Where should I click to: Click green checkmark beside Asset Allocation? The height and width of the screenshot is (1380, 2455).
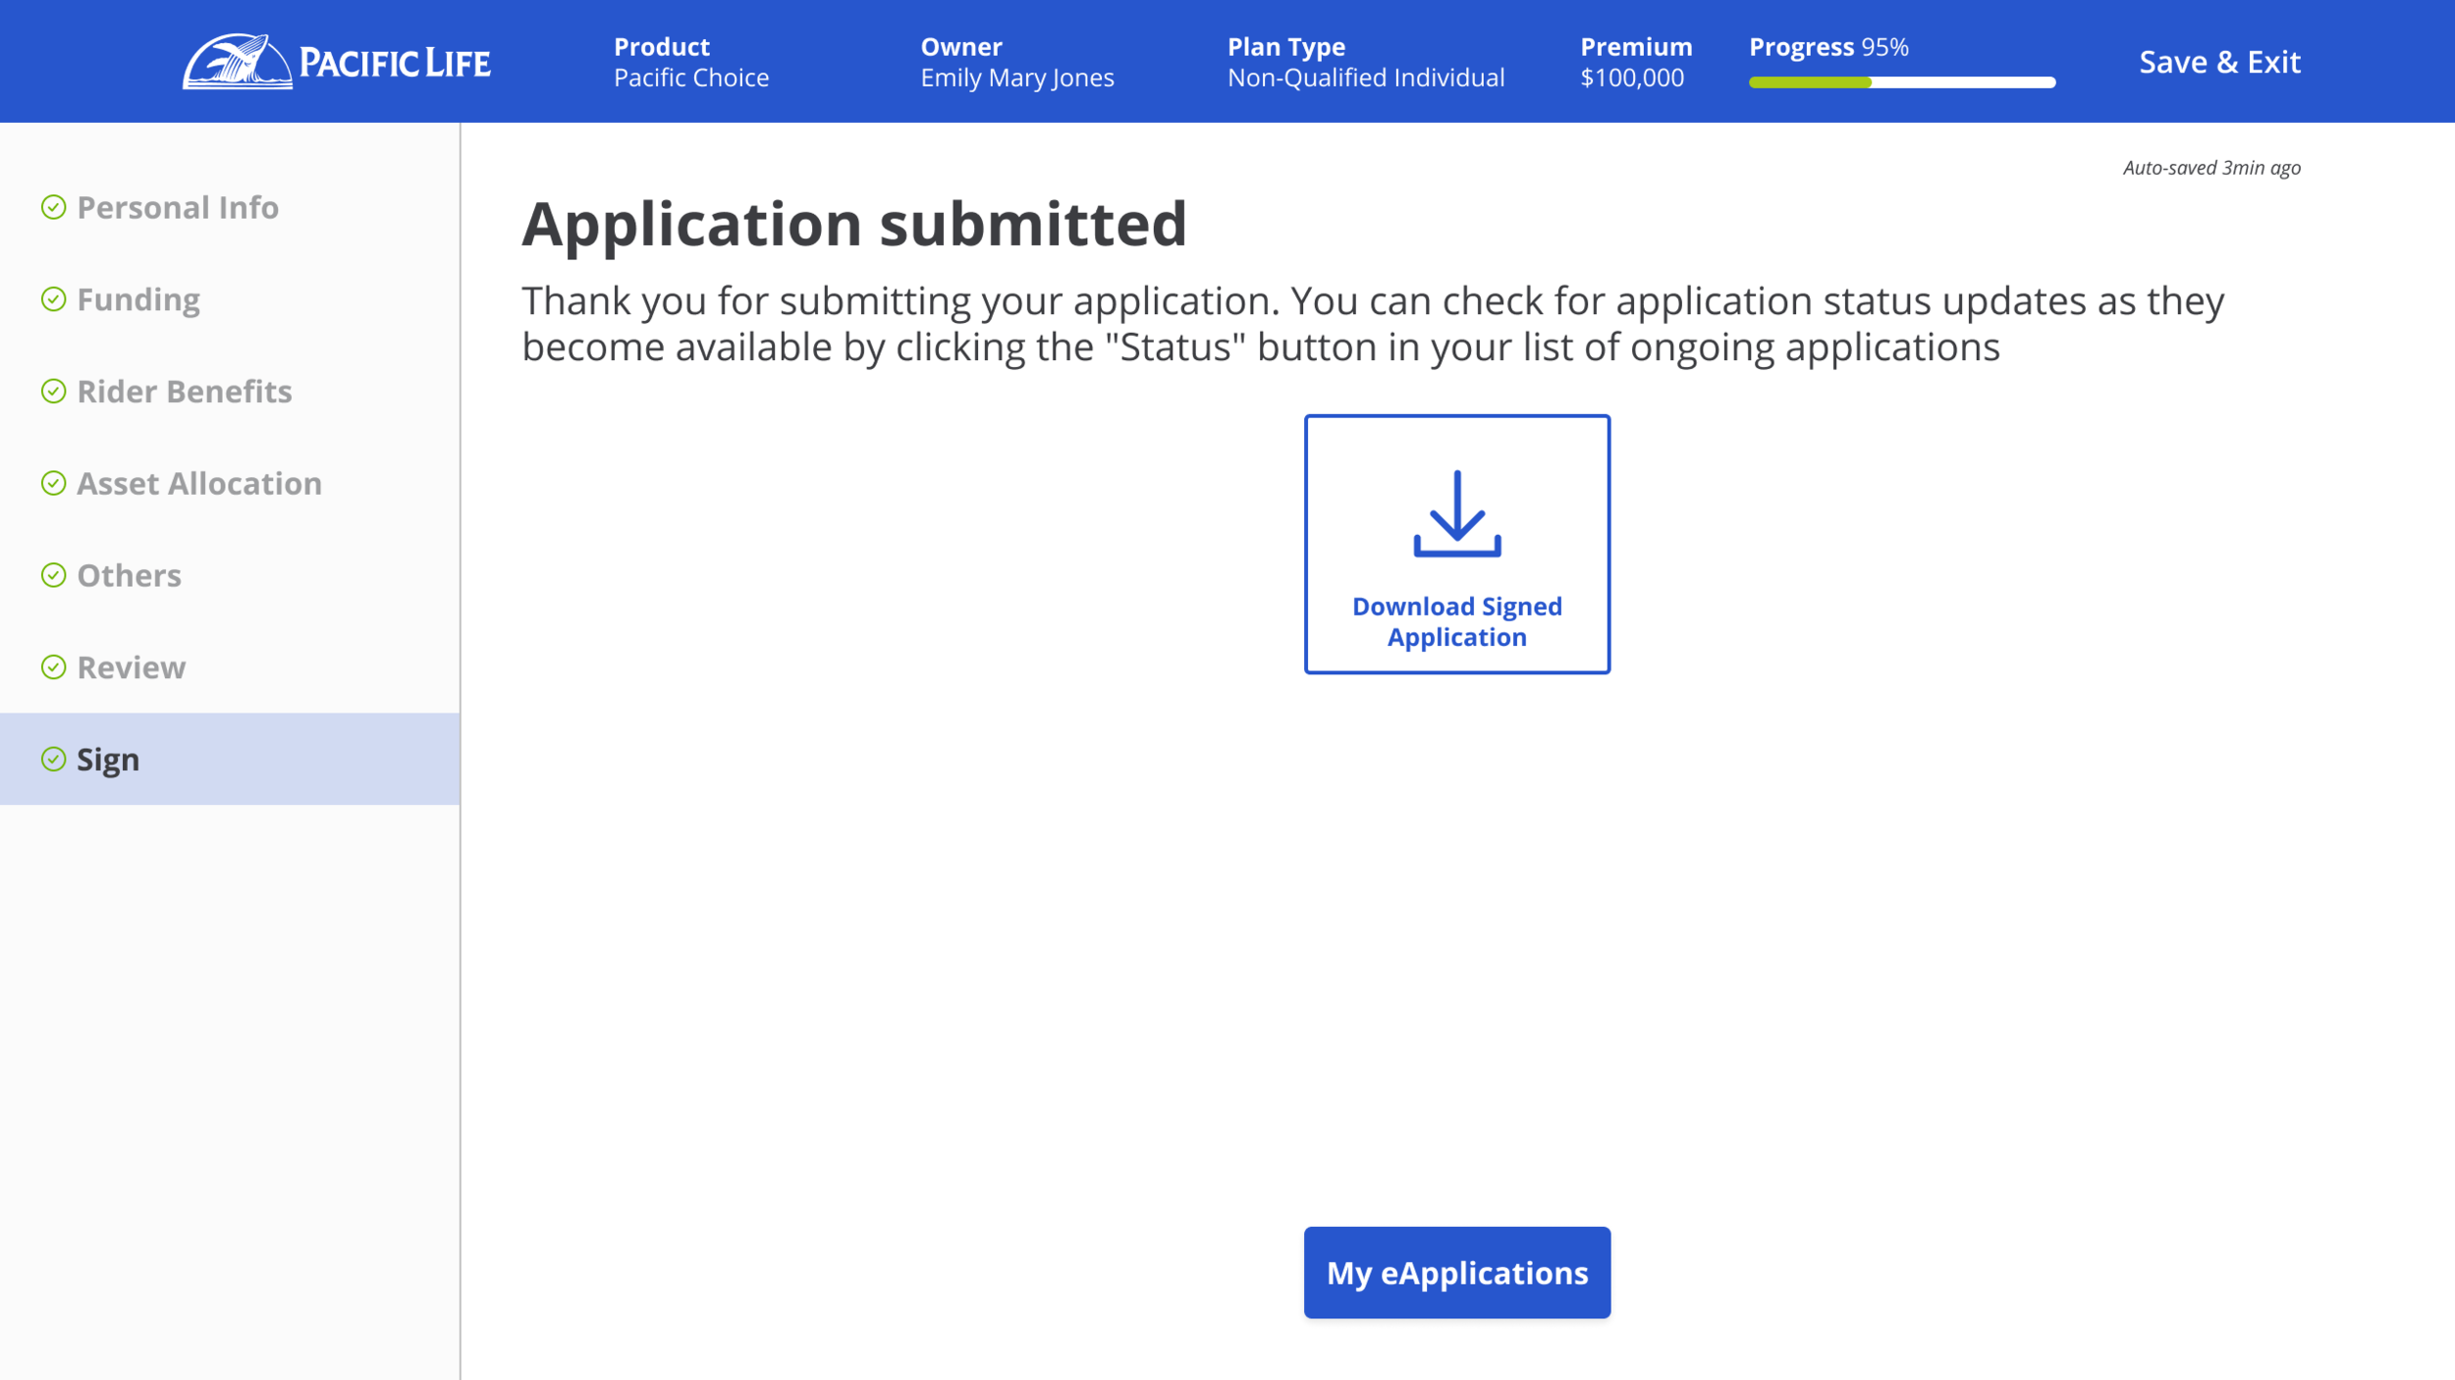54,483
